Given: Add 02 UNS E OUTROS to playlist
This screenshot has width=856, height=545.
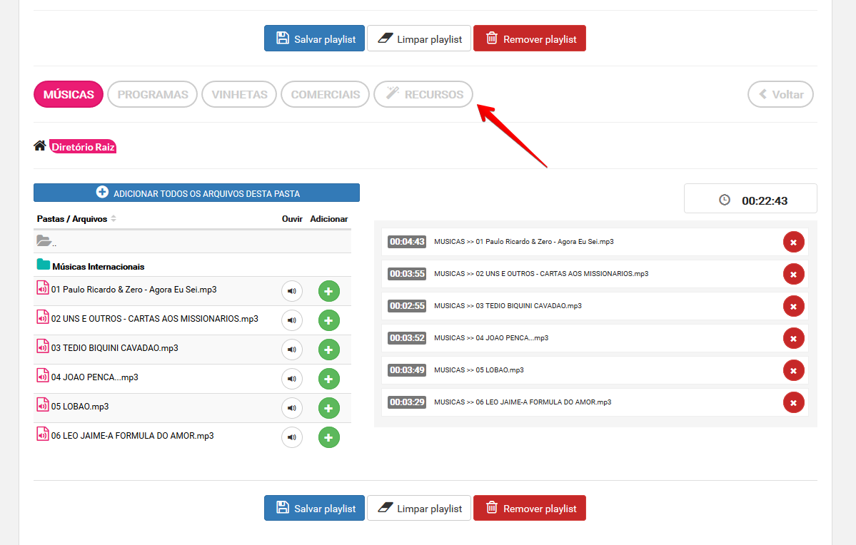Looking at the screenshot, I should point(328,320).
